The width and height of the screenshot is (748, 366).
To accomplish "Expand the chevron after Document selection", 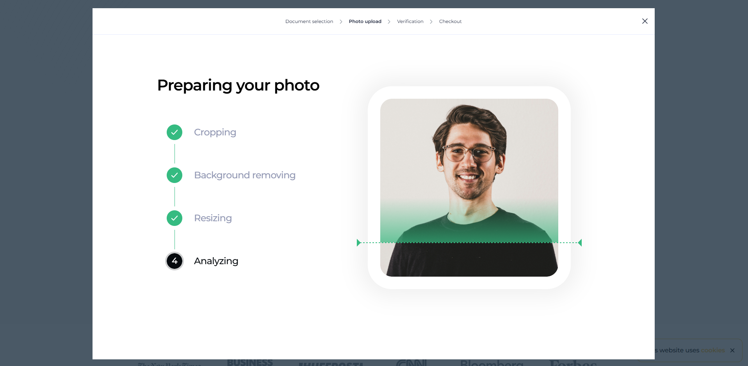I will pos(341,21).
